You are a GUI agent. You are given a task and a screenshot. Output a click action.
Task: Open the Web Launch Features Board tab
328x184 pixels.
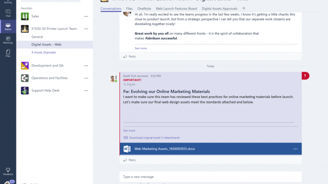pos(177,9)
